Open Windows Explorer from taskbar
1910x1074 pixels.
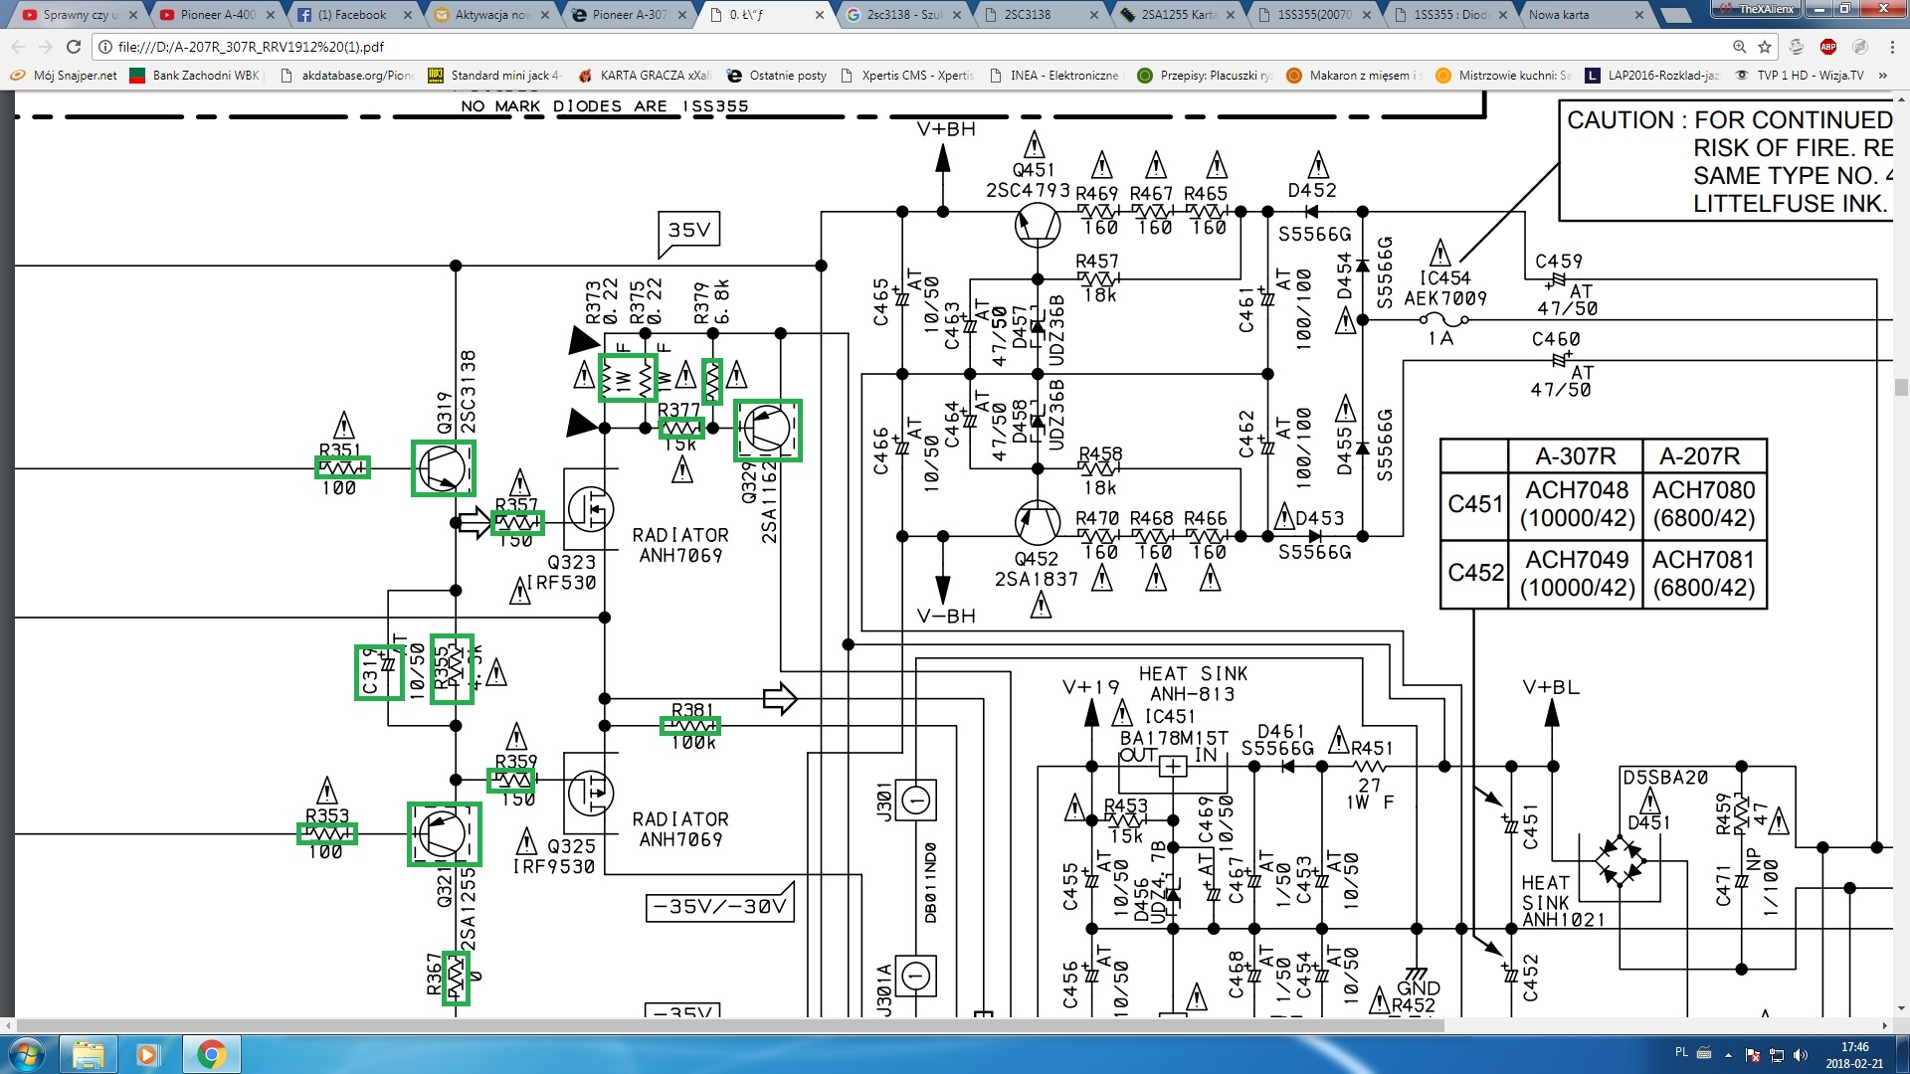(x=89, y=1054)
